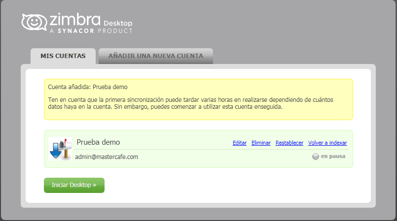Click the Editar link for Prueba demo
The image size is (397, 221).
click(x=240, y=143)
